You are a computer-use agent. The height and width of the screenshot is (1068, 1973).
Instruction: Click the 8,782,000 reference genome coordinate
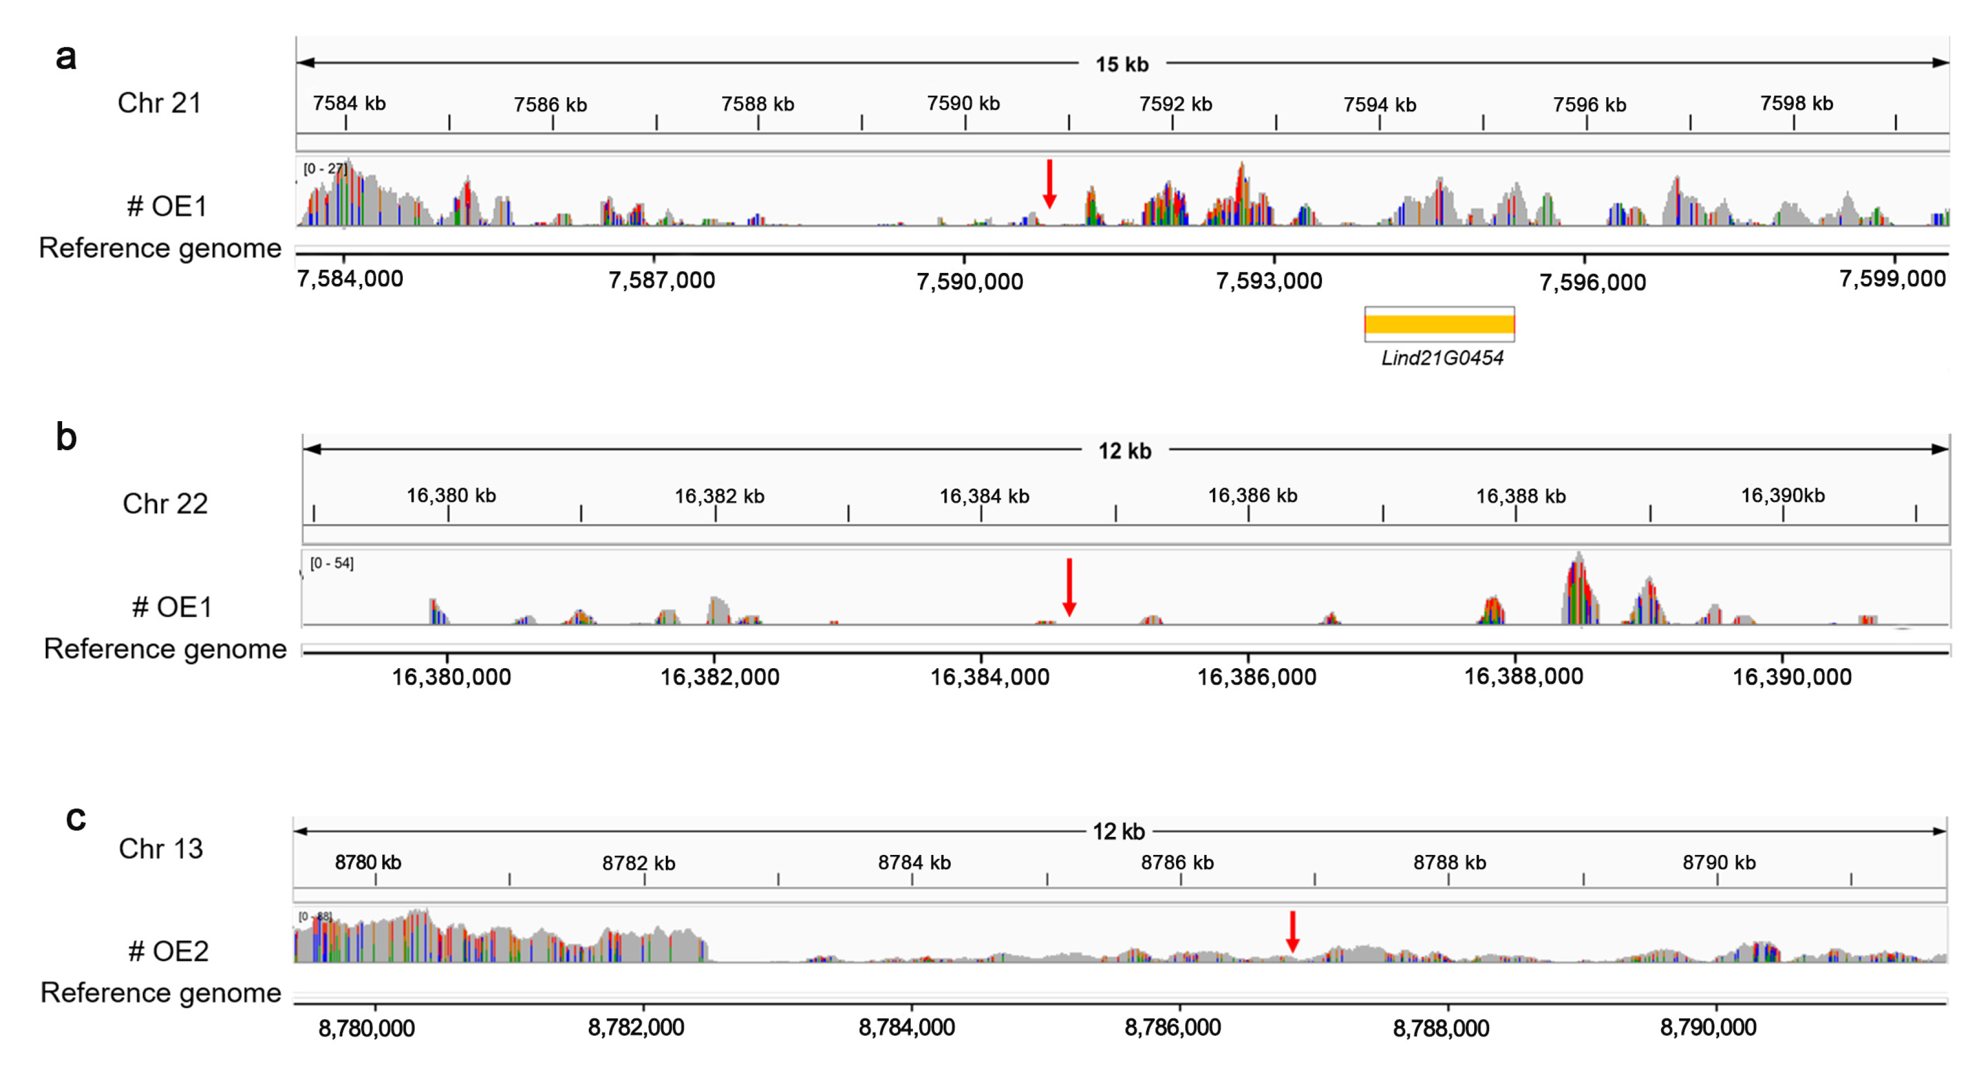[x=636, y=1027]
